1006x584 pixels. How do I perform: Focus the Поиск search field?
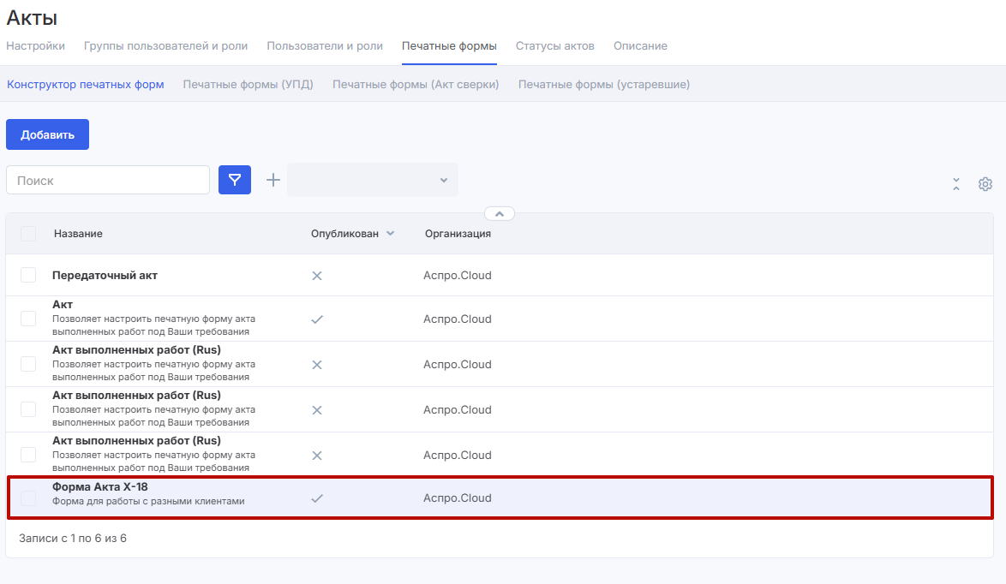click(108, 180)
